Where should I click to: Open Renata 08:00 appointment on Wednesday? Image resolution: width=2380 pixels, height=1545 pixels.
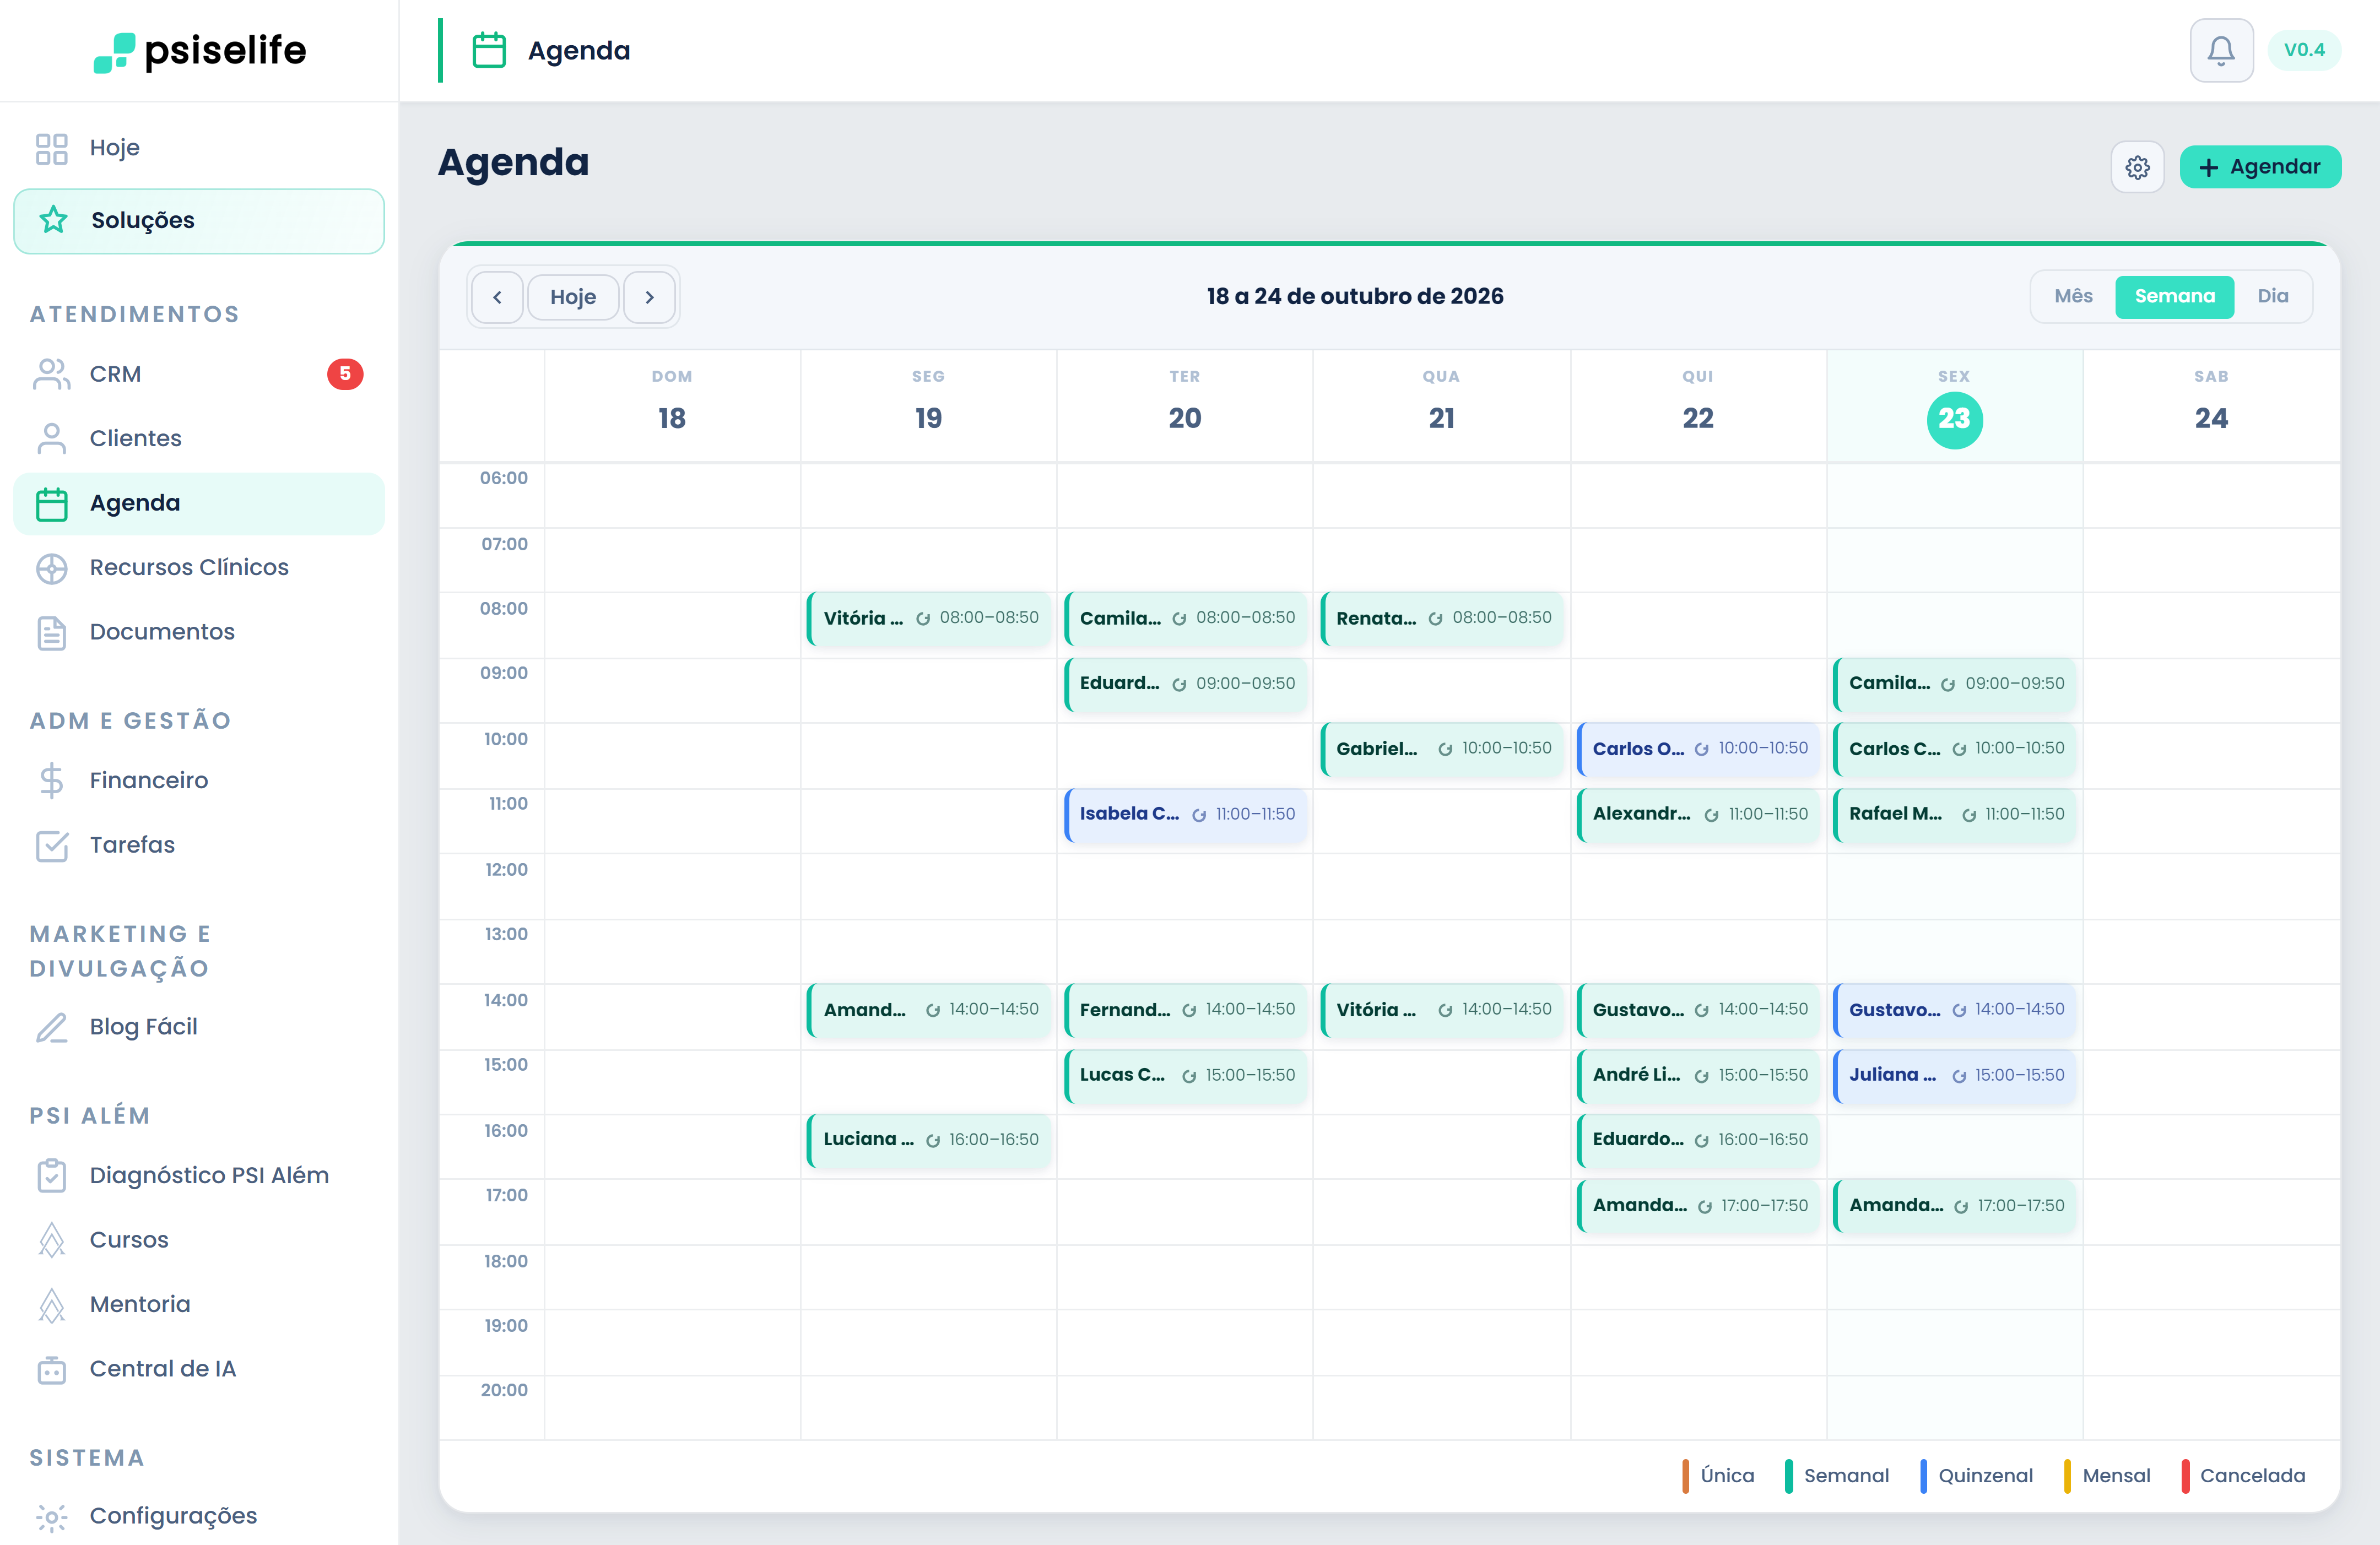pyautogui.click(x=1442, y=618)
